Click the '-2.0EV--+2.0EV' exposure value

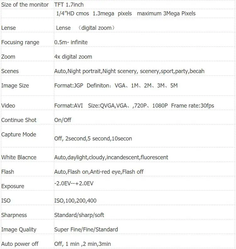[74, 183]
